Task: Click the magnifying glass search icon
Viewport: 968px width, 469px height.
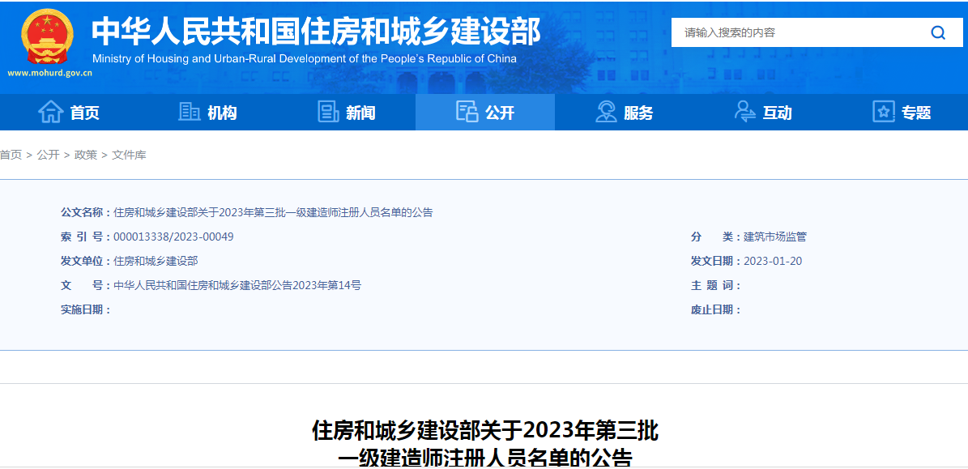Action: coord(938,32)
